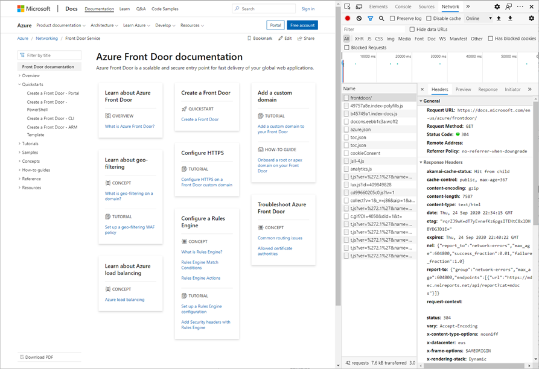The height and width of the screenshot is (369, 539).
Task: Open the 'What is Azure Front Door?' link
Action: tap(130, 127)
